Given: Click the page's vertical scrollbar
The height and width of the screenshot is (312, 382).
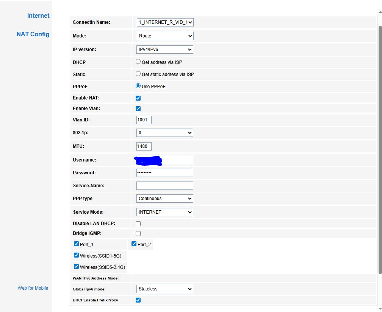Looking at the screenshot, I should click(380, 151).
